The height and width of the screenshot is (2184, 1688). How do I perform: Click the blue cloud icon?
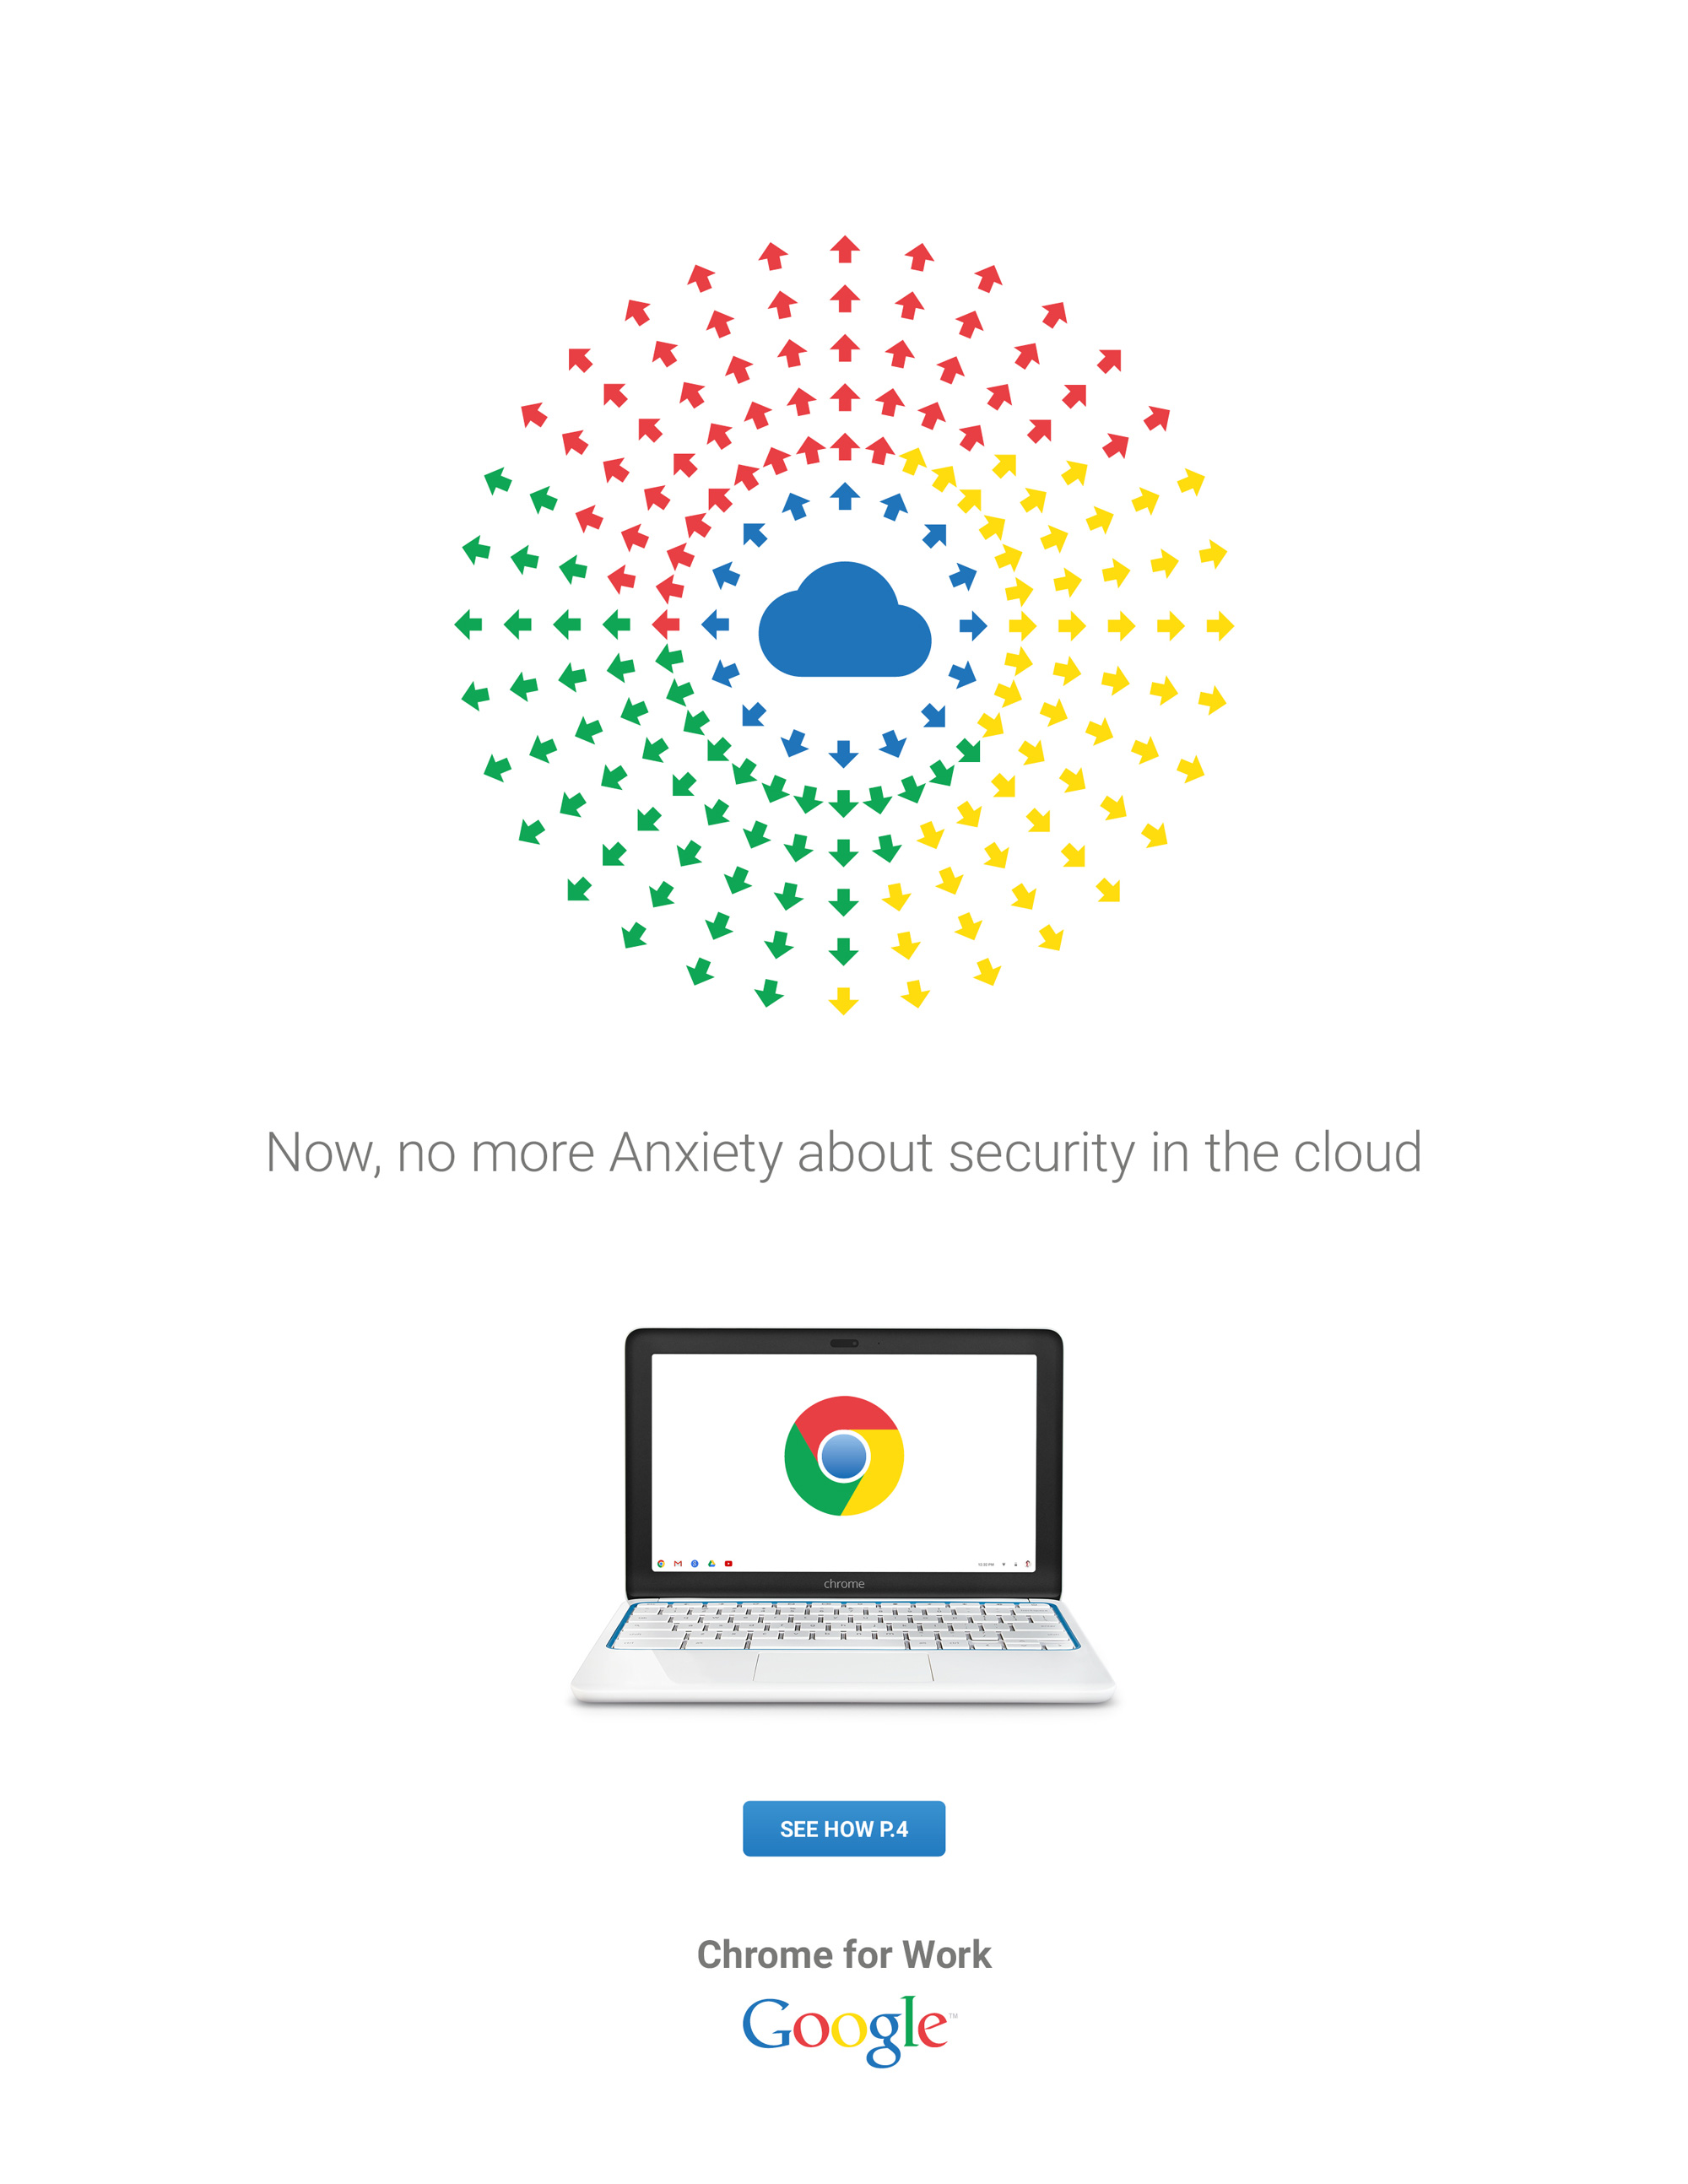coord(845,620)
